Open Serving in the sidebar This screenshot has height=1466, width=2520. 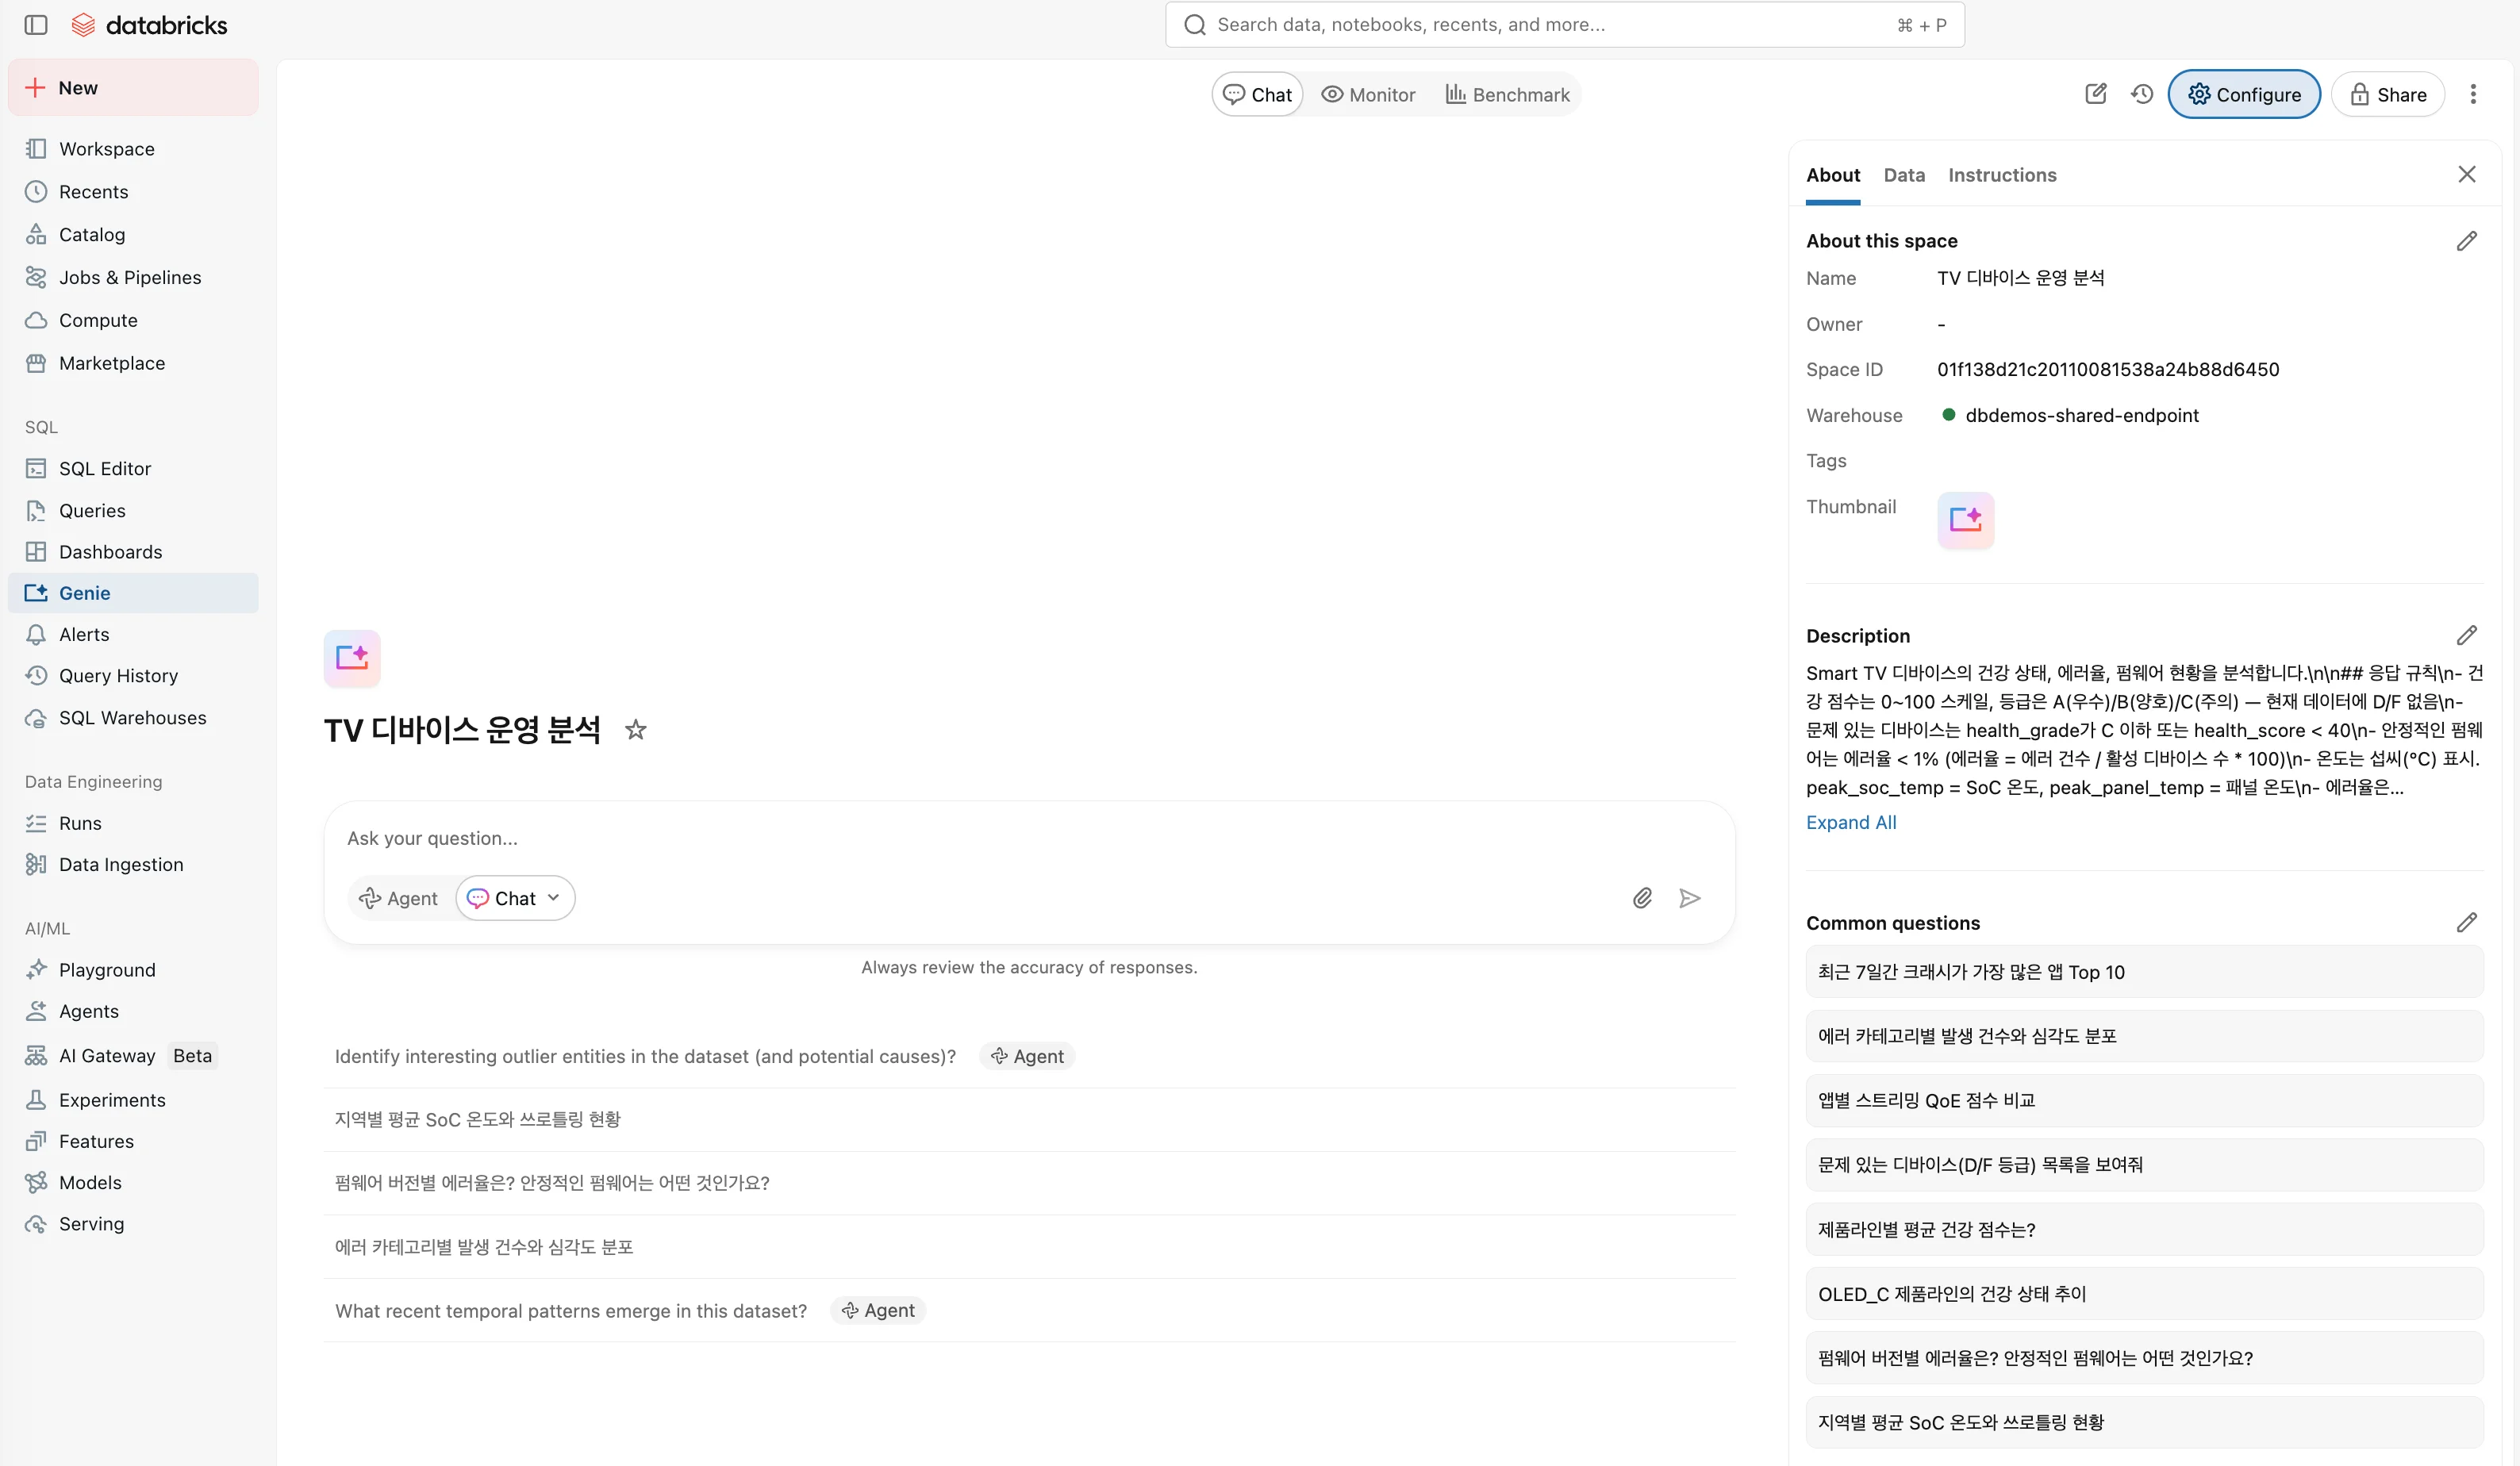tap(133, 1224)
